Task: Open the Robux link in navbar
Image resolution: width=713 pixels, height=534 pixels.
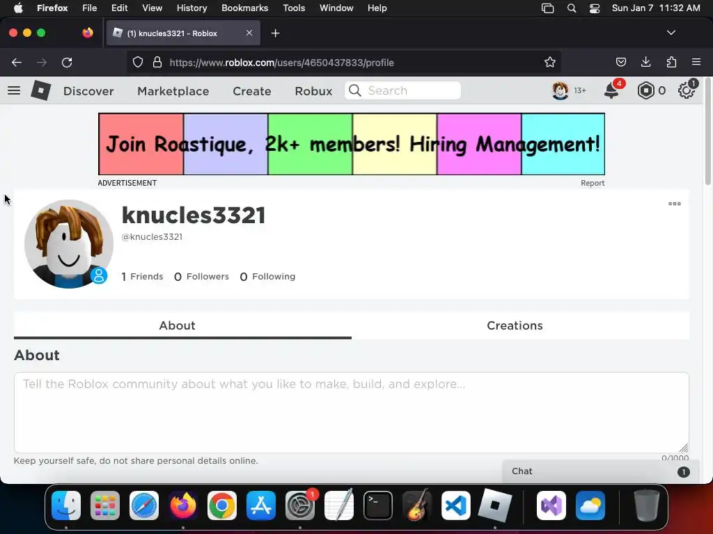Action: [x=313, y=91]
